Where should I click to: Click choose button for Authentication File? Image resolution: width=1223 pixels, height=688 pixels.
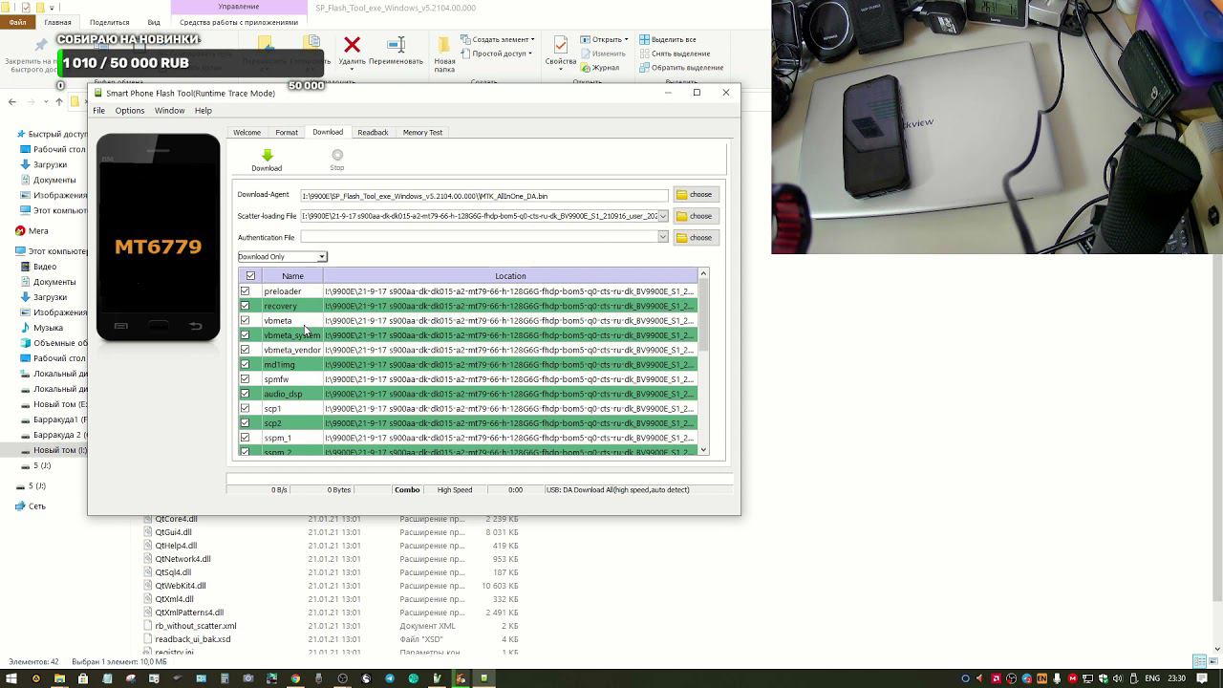pyautogui.click(x=695, y=237)
